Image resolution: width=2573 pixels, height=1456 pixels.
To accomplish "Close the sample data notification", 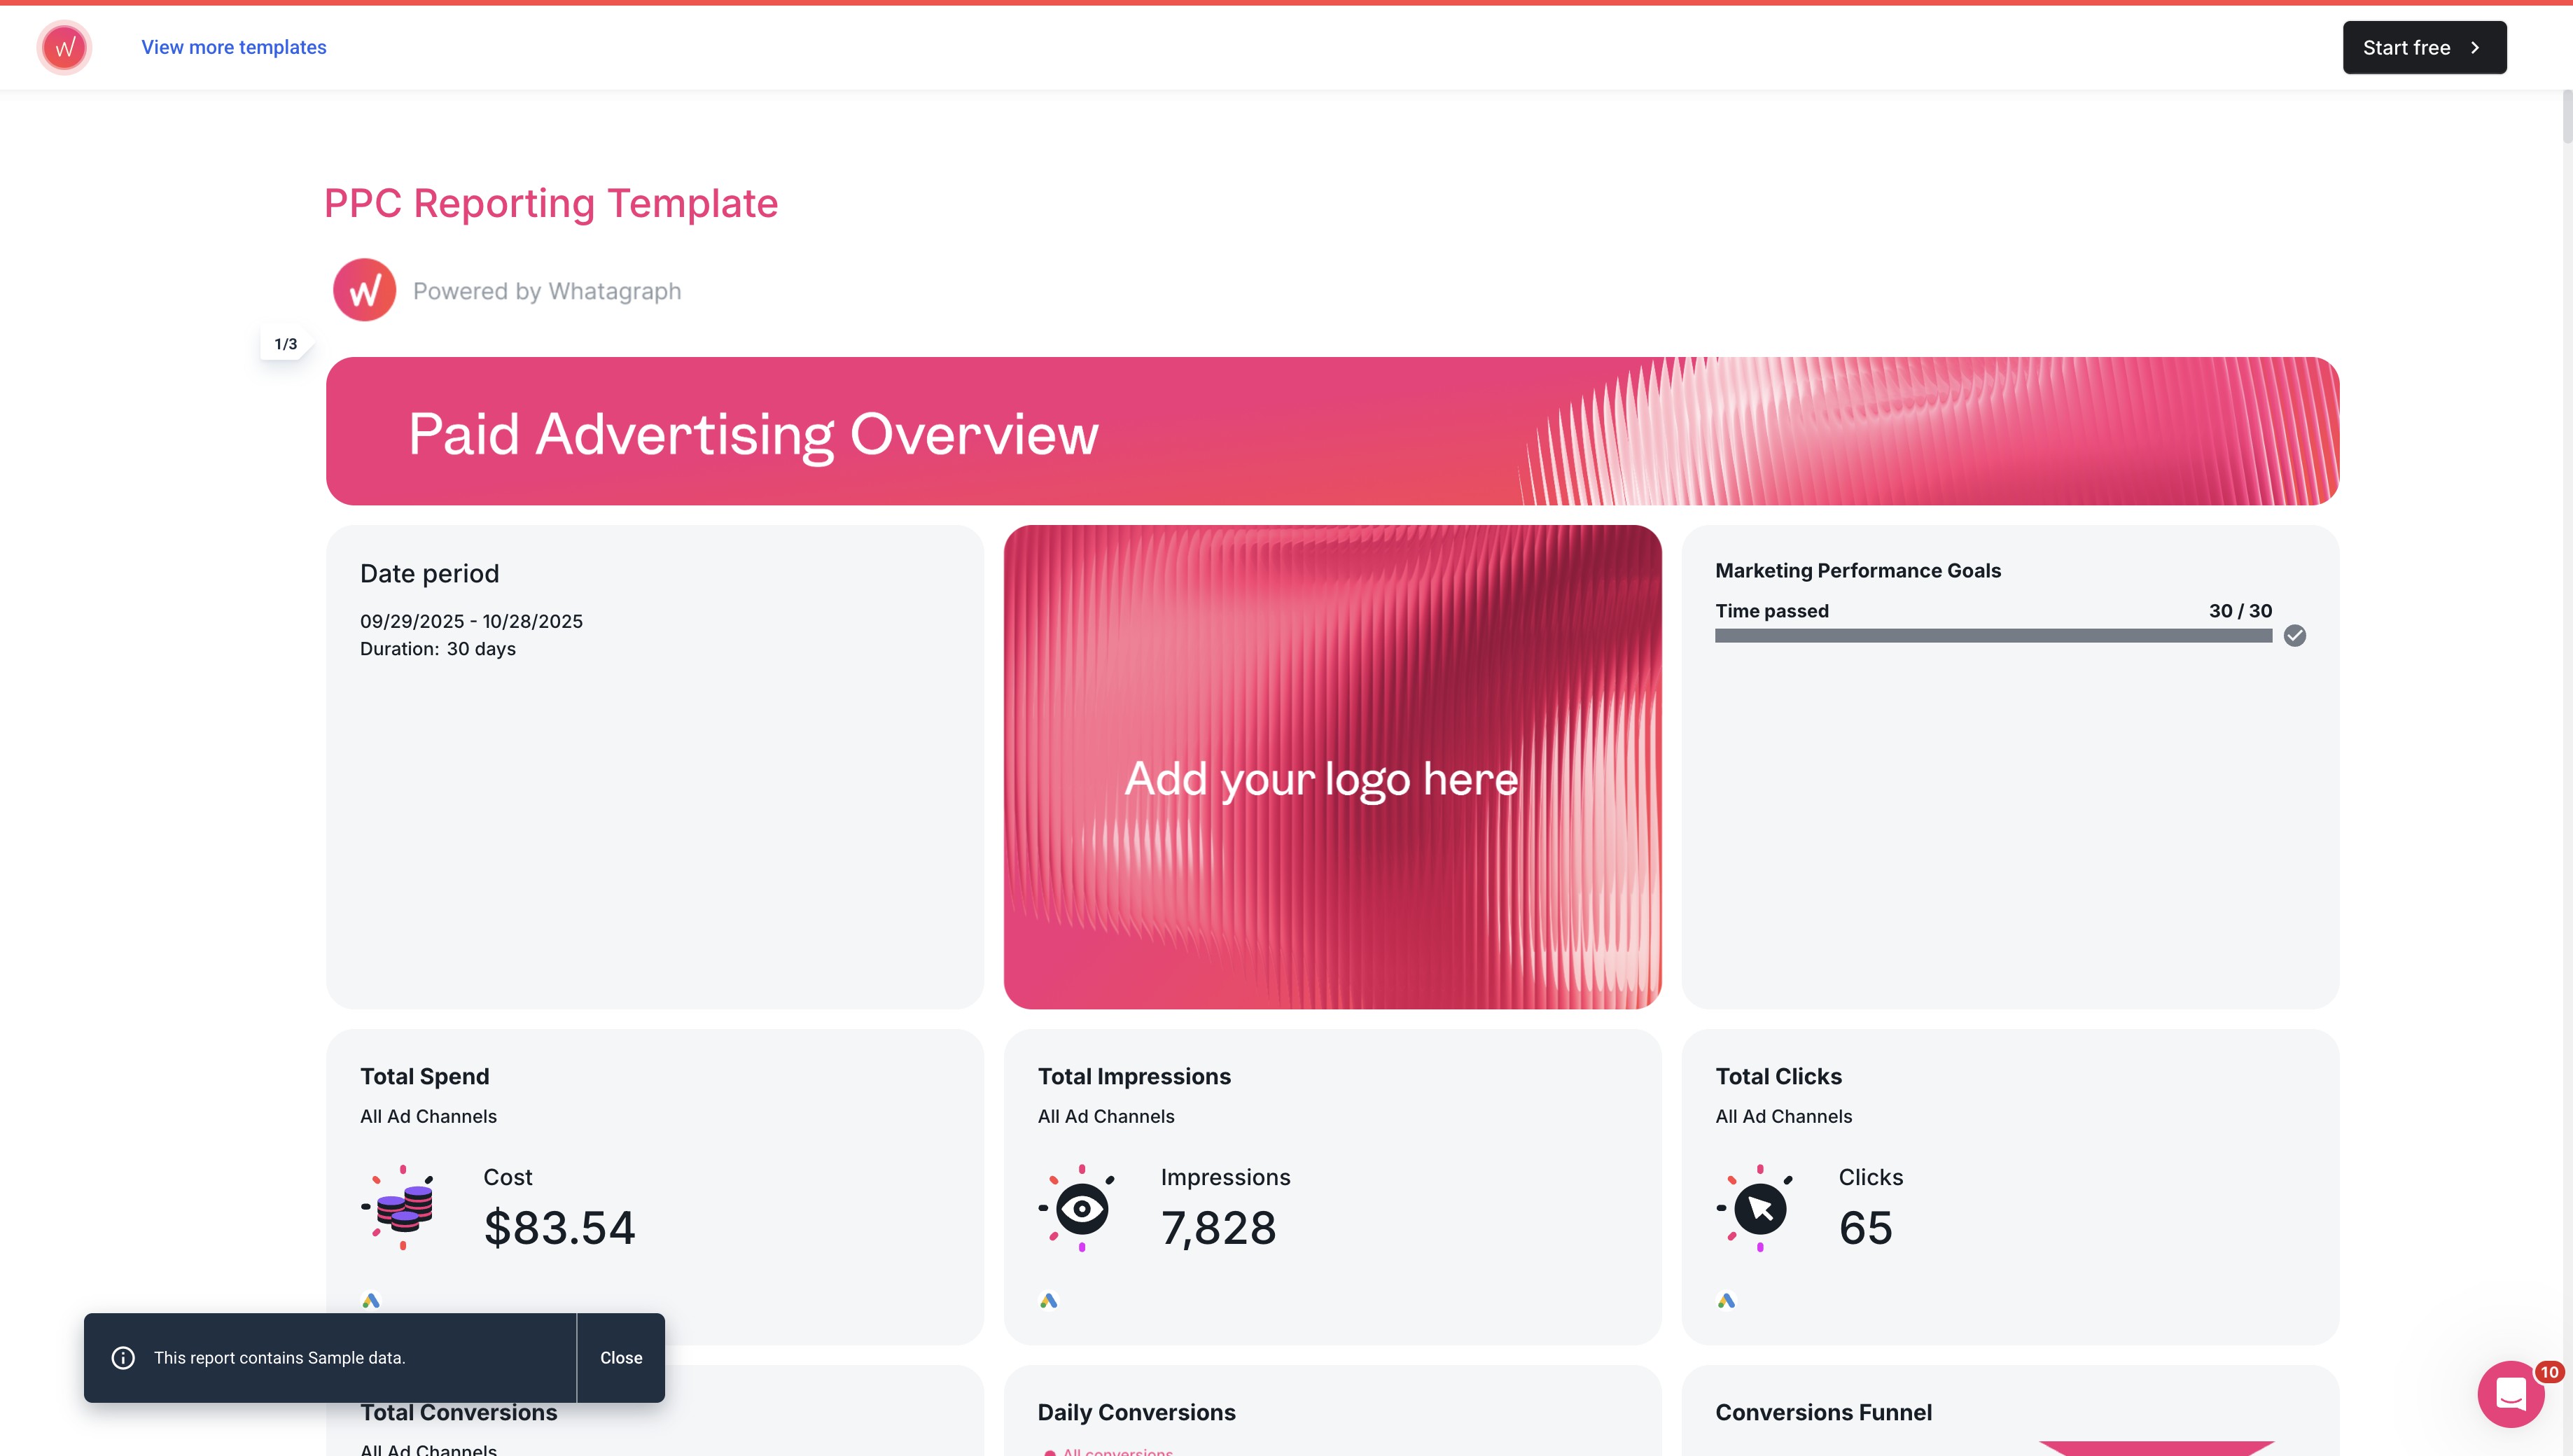I will coord(620,1357).
